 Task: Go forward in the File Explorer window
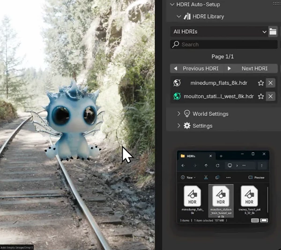(x=195, y=166)
